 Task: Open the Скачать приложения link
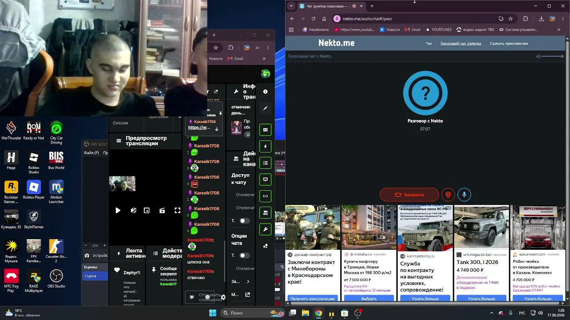pos(509,44)
